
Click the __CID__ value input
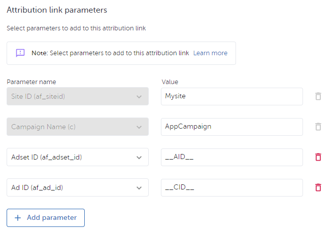click(x=231, y=187)
